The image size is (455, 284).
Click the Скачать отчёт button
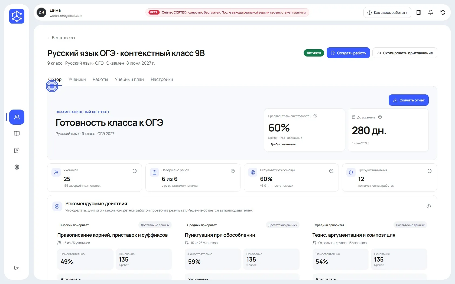409,100
